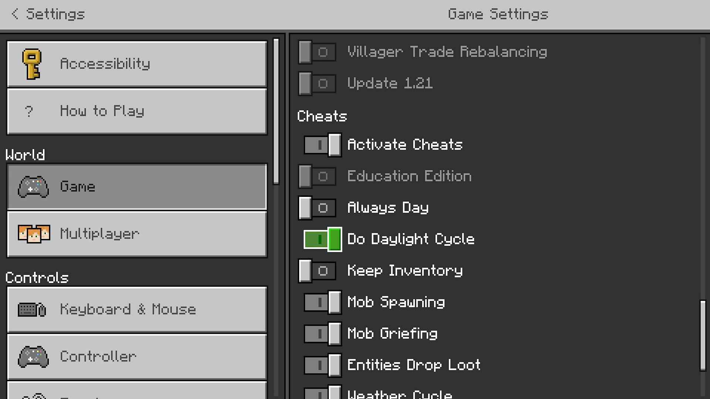Enable the Always Day toggle
The height and width of the screenshot is (399, 710).
click(x=317, y=208)
